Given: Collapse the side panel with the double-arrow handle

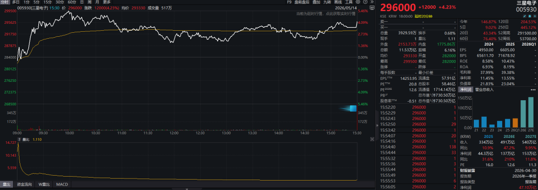Looking at the screenshot, I should (378, 125).
